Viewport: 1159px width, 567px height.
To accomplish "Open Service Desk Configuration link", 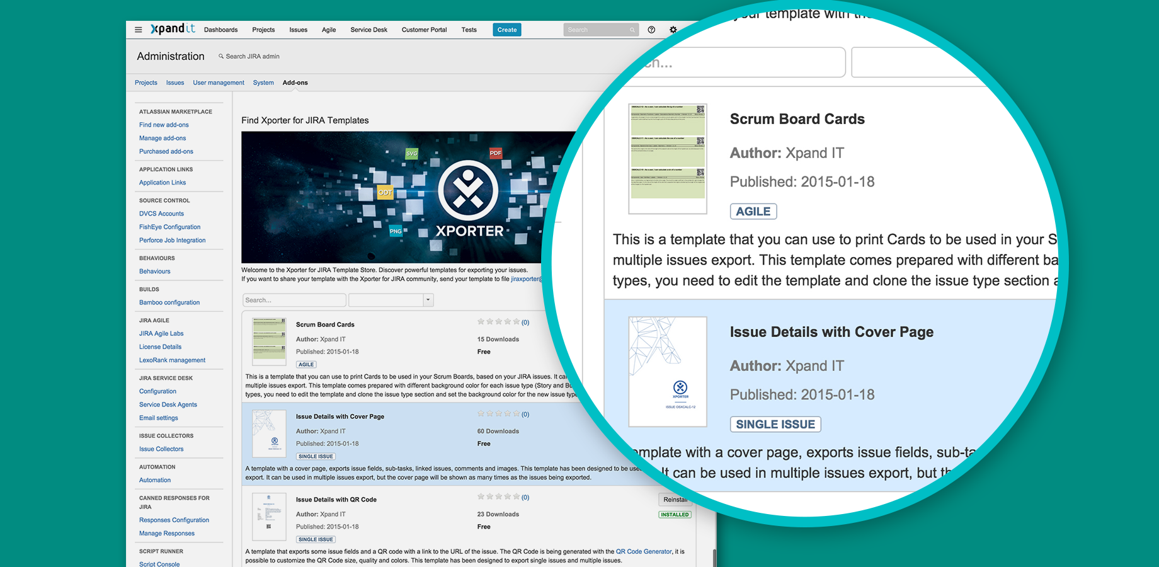I will (x=157, y=391).
